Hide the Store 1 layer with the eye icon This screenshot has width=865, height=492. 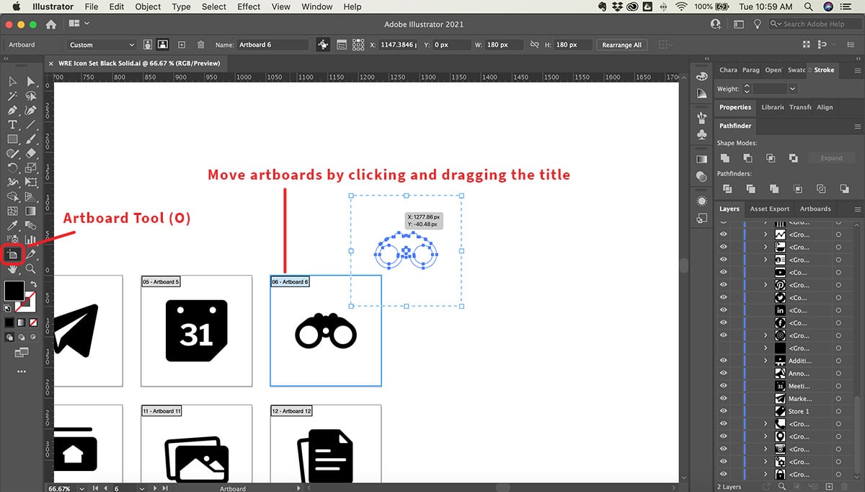click(x=724, y=411)
